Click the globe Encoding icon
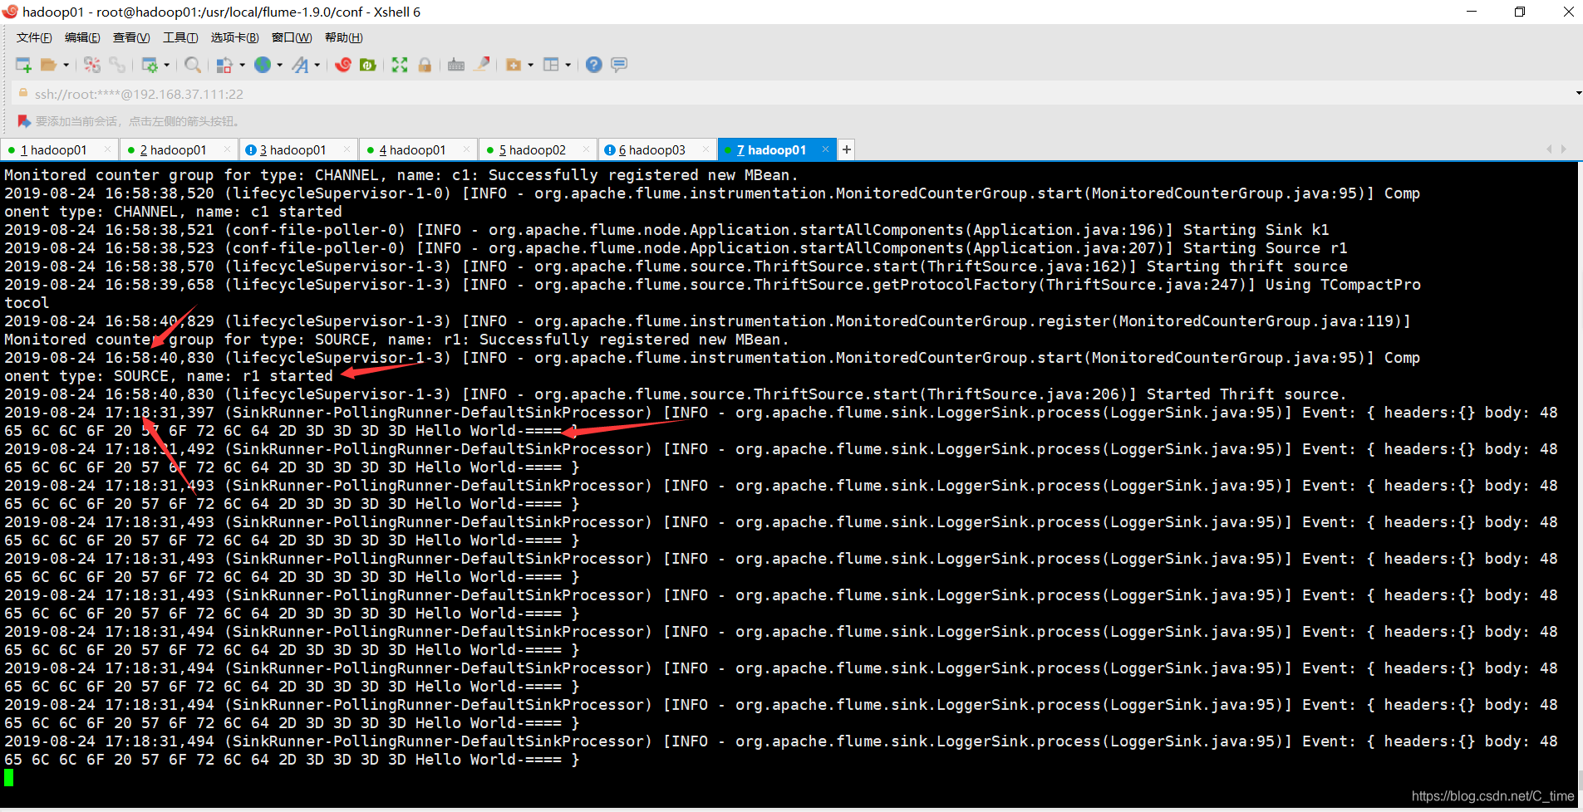The image size is (1583, 812). 263,65
